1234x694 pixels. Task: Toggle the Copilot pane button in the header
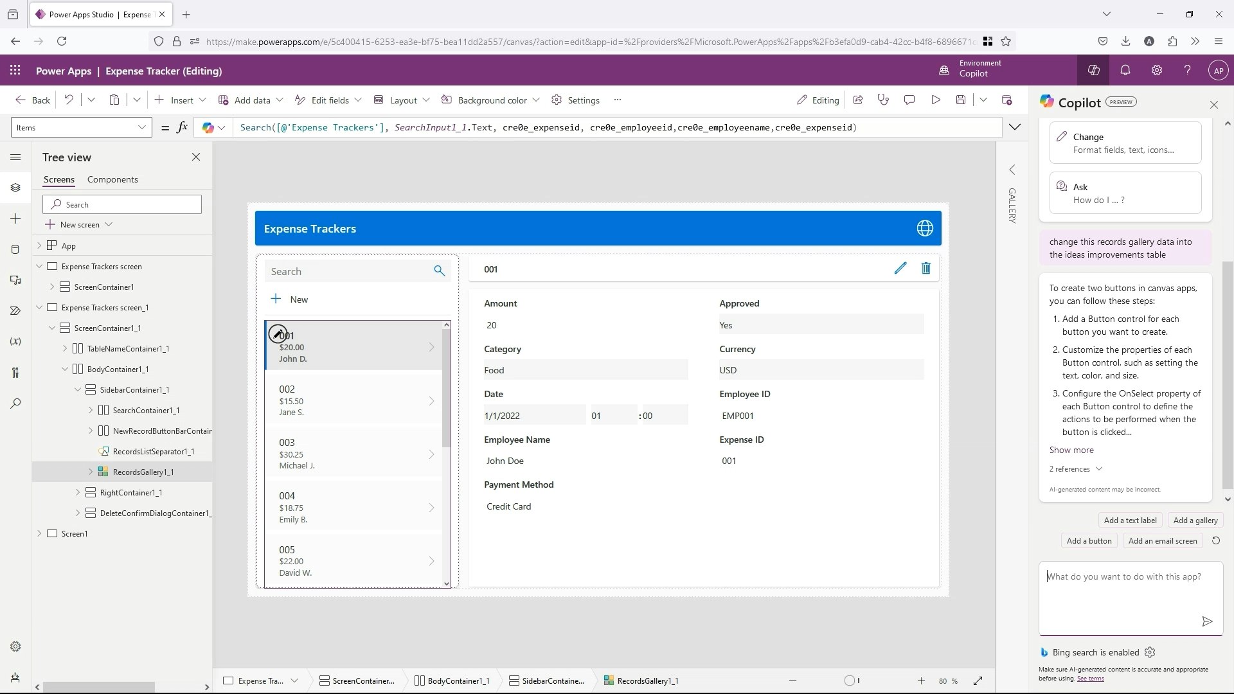pos(1093,70)
